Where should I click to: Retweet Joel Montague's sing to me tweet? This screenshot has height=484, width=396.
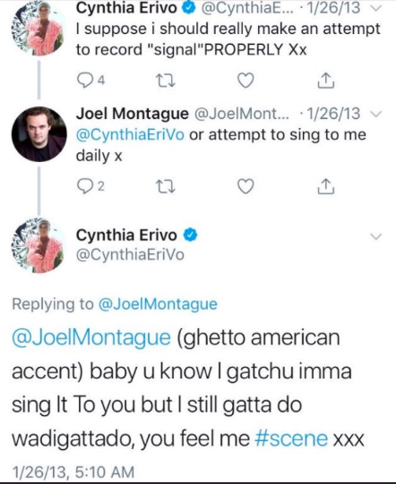(x=166, y=186)
